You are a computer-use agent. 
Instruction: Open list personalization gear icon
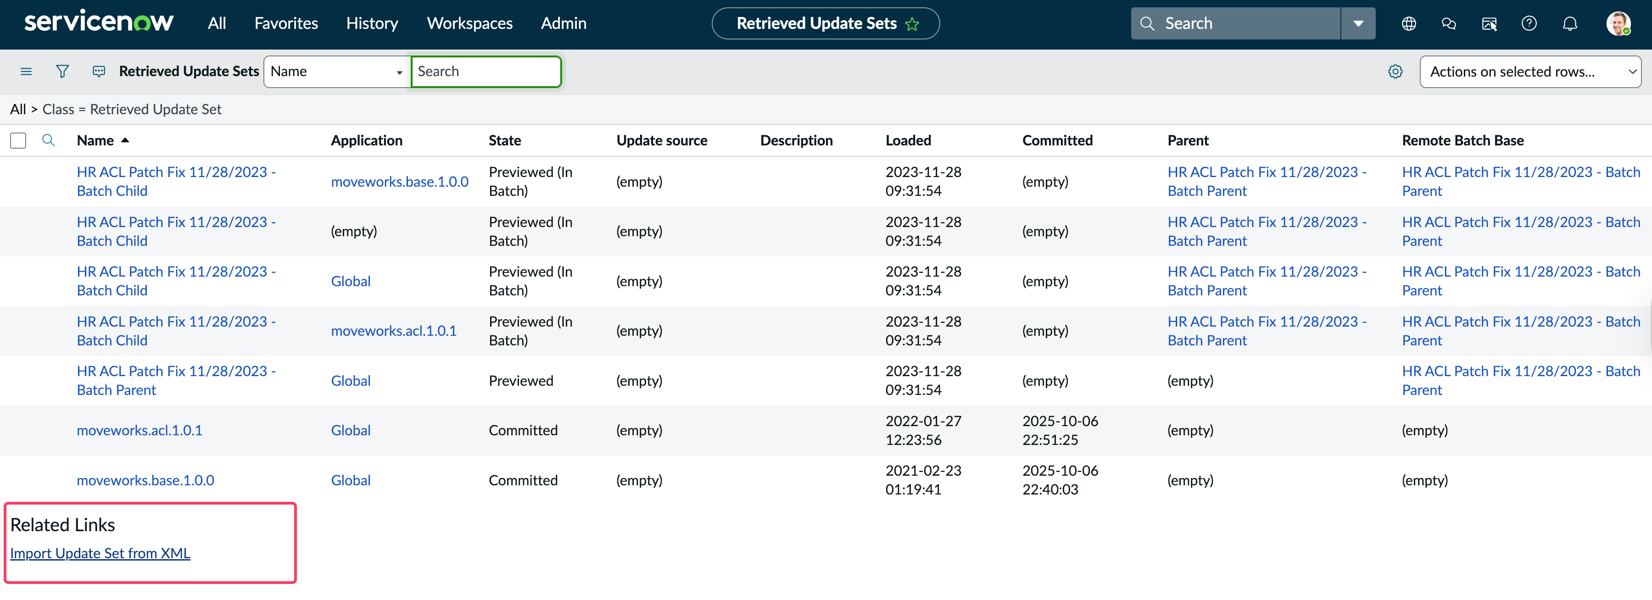click(x=1395, y=71)
